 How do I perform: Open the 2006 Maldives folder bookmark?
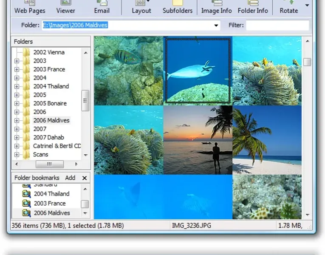pos(52,213)
